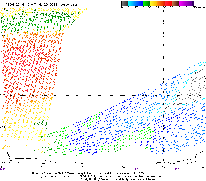206x181 pixels.
Task: Click the purple time stamp '4:54'
Action: coord(137,169)
